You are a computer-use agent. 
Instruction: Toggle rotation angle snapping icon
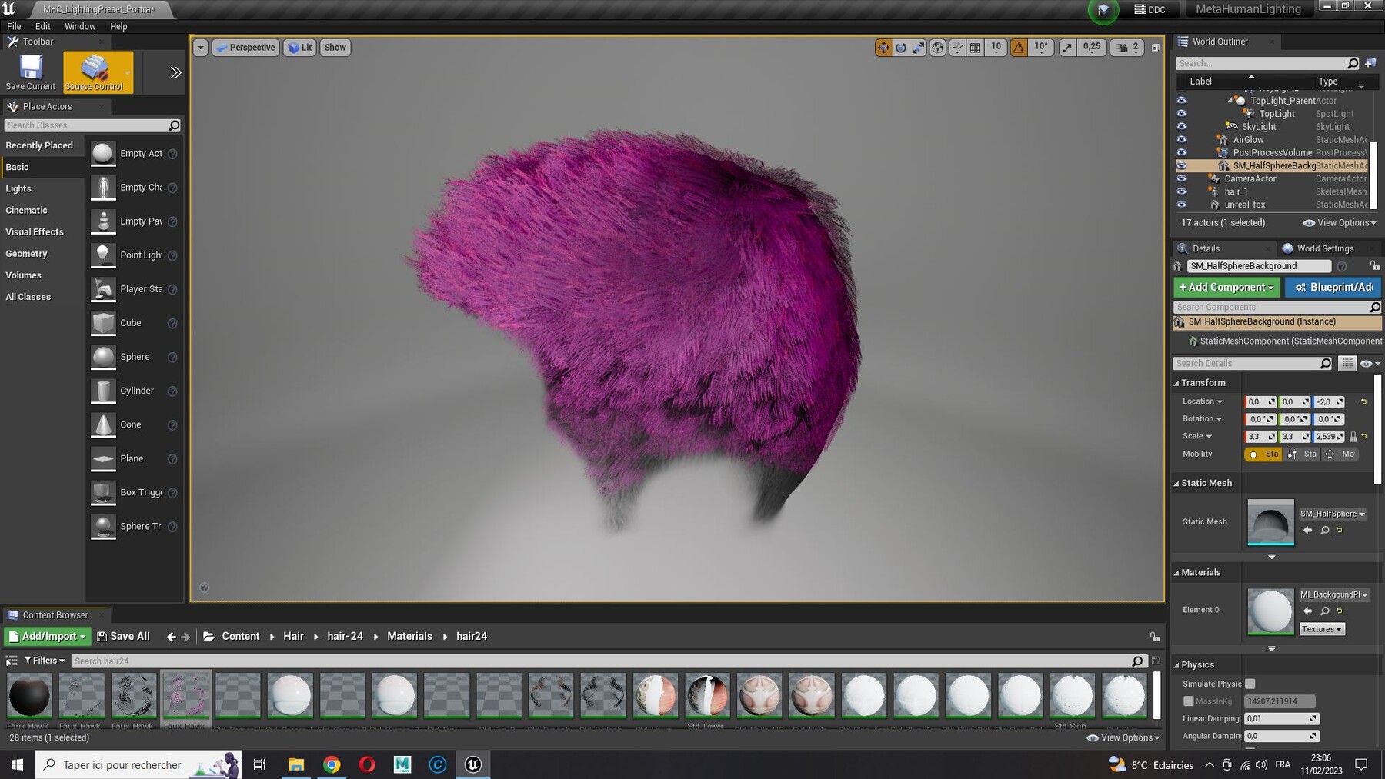[1019, 48]
